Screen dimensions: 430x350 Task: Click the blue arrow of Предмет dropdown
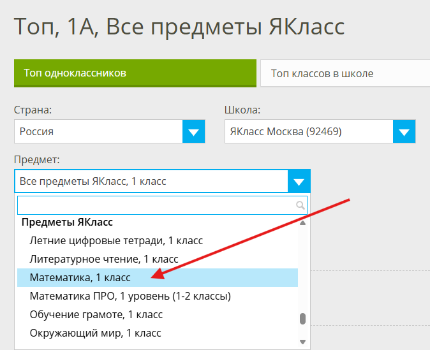[299, 181]
